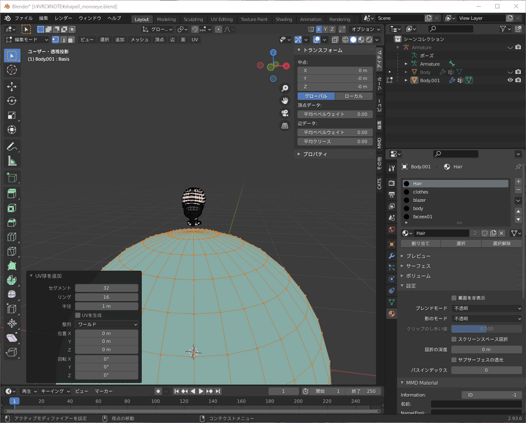Viewport: 526px width, 423px height.
Task: Switch to the Shading workspace tab
Action: pos(284,20)
